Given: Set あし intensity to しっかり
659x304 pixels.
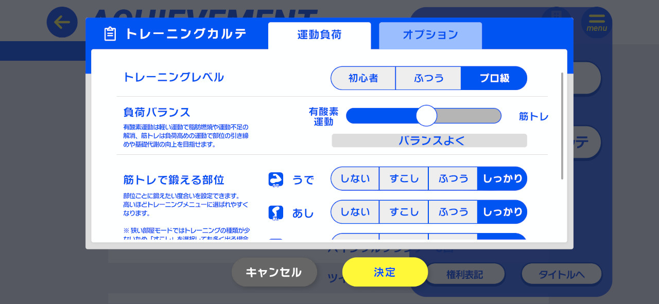Looking at the screenshot, I should [x=502, y=212].
